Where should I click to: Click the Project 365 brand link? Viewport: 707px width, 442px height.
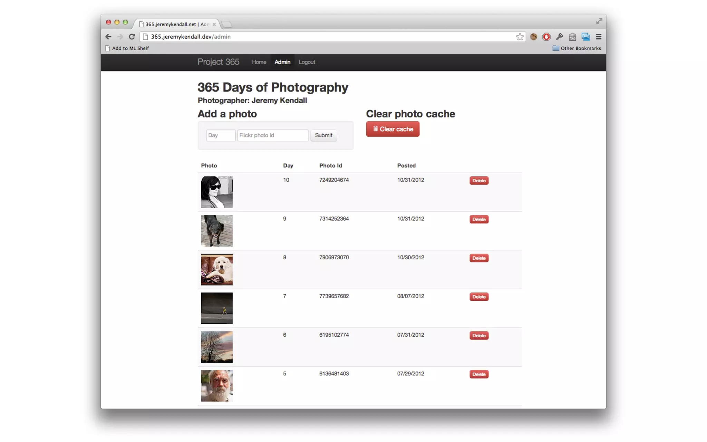click(x=218, y=62)
